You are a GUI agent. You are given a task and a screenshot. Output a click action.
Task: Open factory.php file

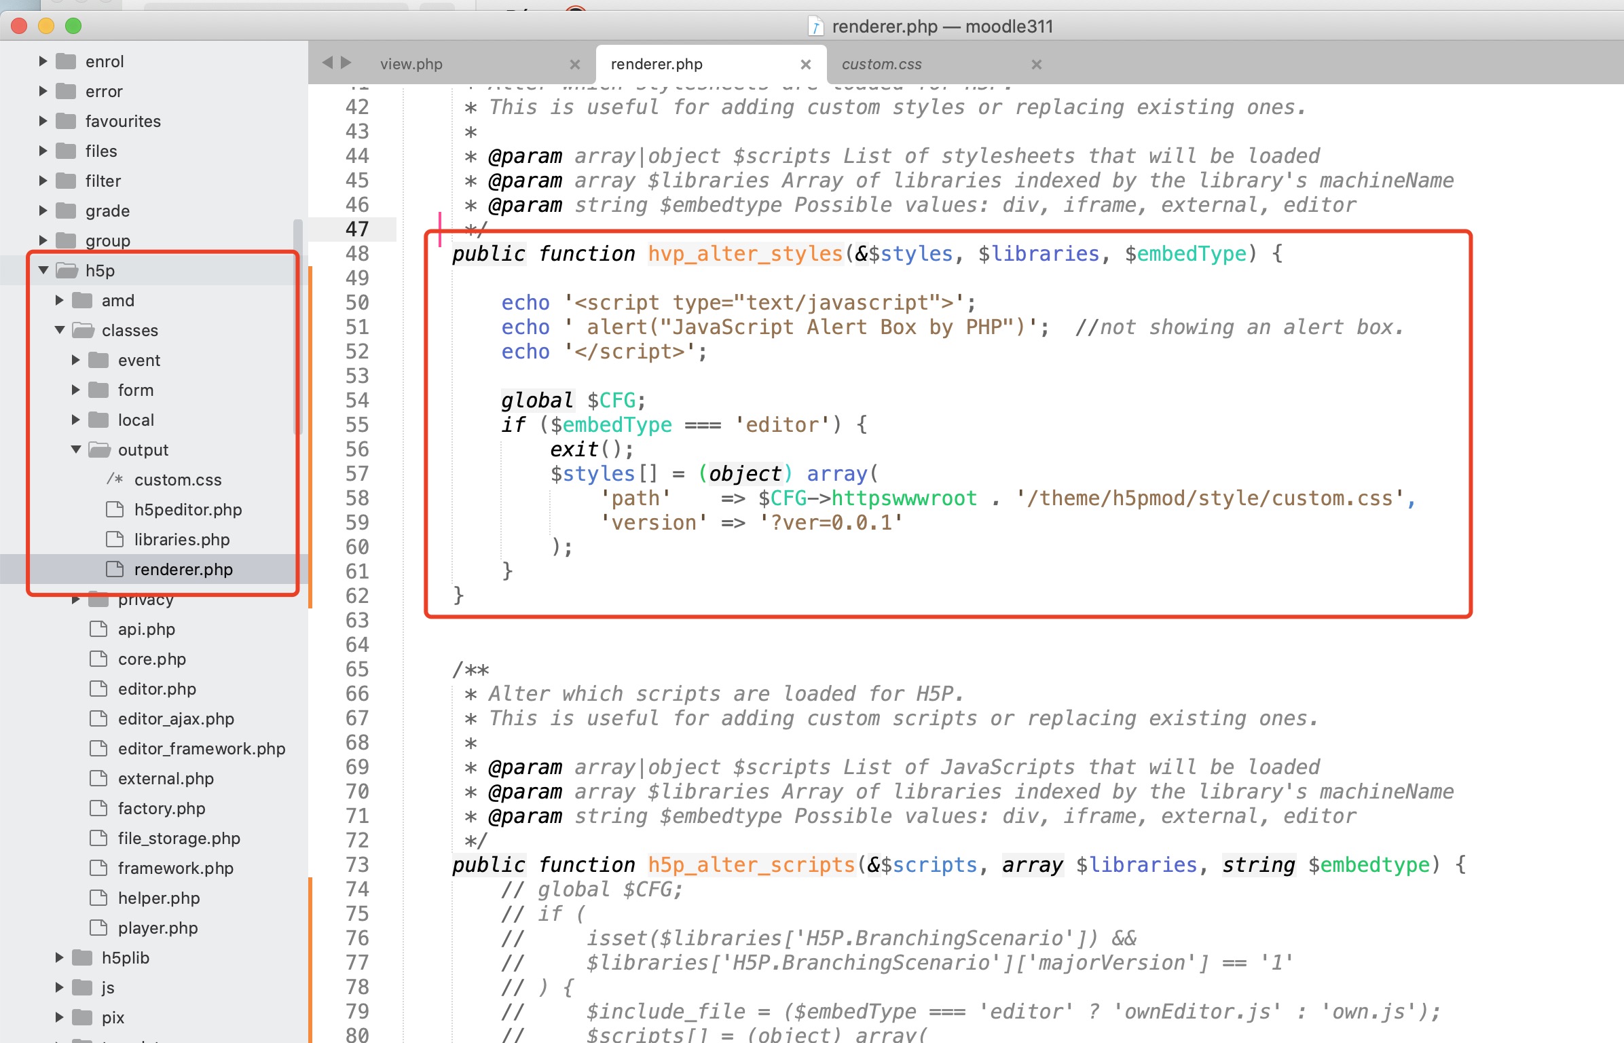click(162, 809)
